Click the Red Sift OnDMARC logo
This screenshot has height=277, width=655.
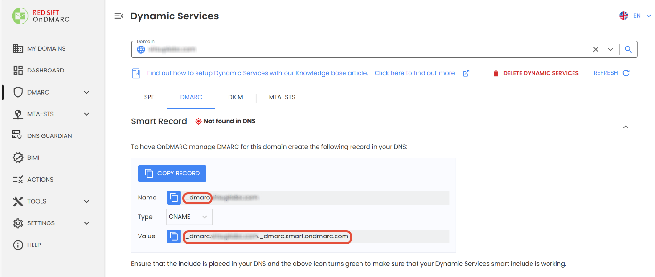(x=41, y=16)
